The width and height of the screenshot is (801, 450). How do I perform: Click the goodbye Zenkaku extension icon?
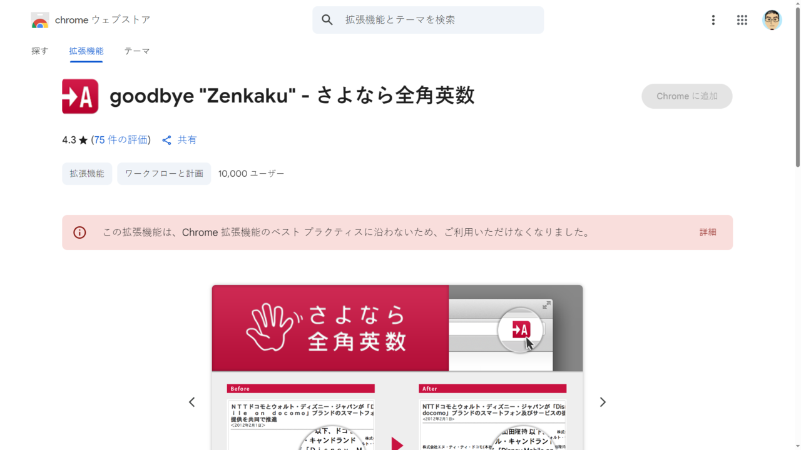click(x=80, y=96)
